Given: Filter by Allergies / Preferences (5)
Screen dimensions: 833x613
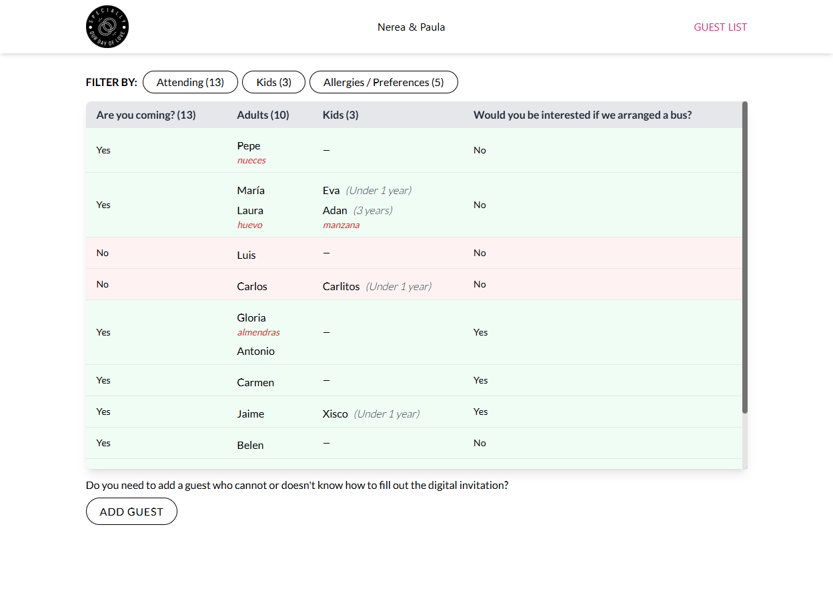Looking at the screenshot, I should (383, 82).
